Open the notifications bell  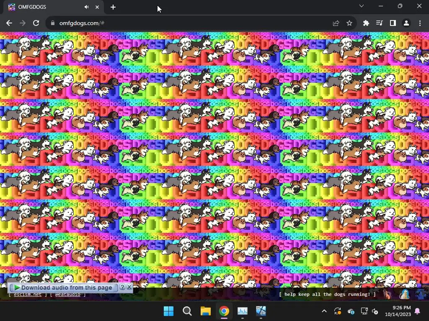(x=418, y=311)
